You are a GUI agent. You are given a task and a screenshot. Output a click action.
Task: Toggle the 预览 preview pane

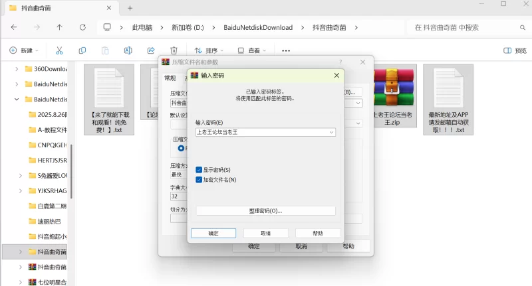tap(515, 50)
